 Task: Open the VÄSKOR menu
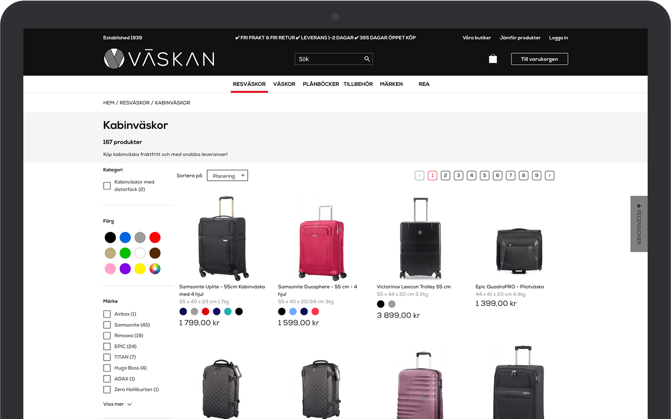284,84
